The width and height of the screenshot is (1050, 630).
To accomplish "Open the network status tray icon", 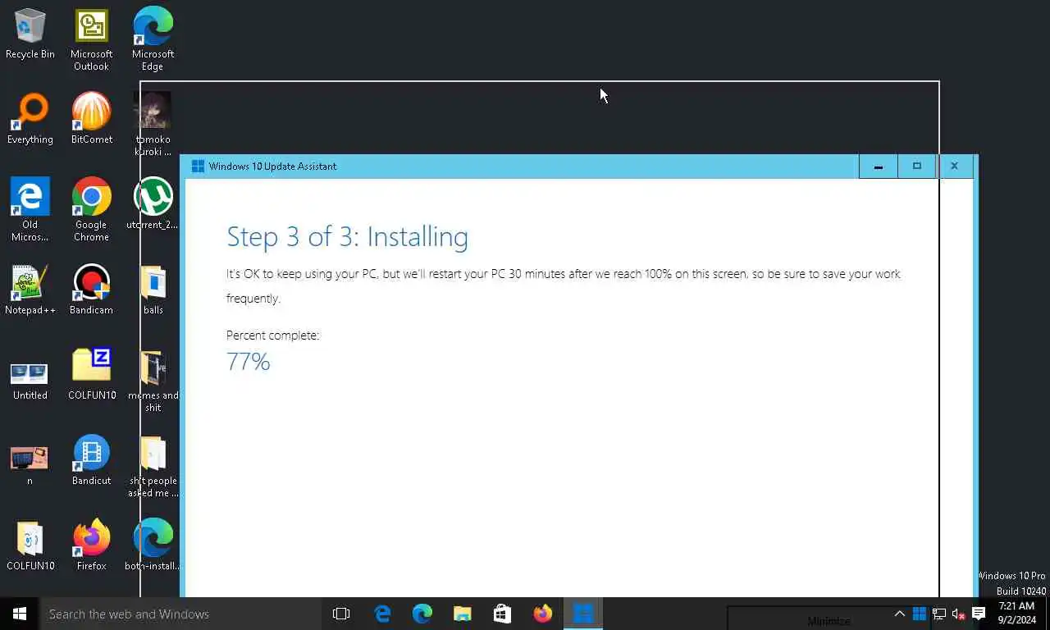I will coord(939,614).
